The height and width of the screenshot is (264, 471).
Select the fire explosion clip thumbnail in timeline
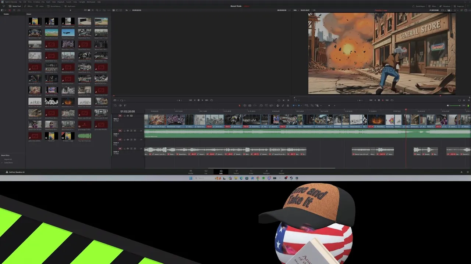tap(376, 120)
